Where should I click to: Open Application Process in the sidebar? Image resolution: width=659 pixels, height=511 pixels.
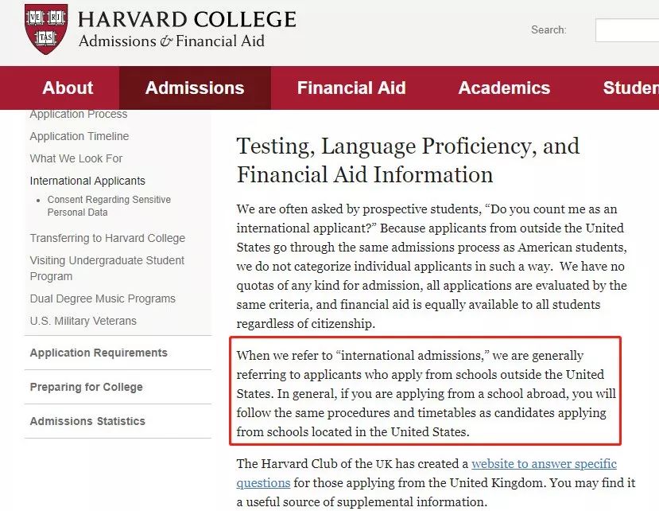(79, 115)
